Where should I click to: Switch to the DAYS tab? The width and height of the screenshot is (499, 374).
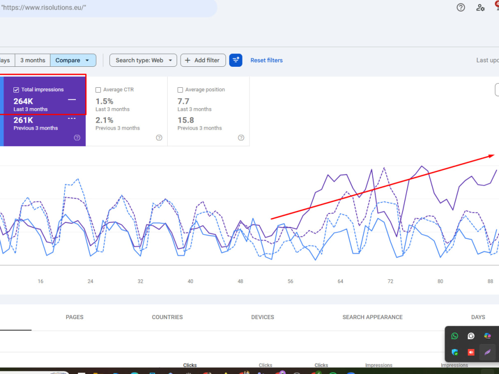[x=478, y=317]
